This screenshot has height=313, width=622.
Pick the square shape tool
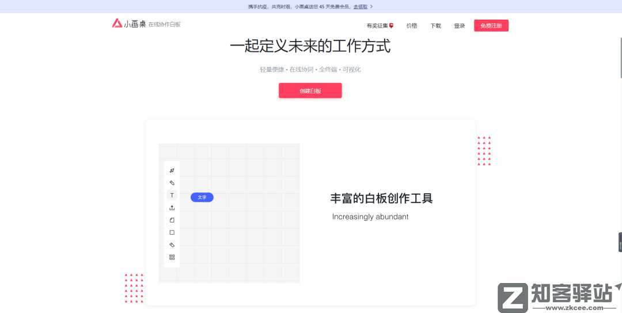click(172, 232)
